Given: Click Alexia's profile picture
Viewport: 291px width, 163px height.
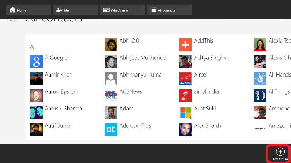Looking at the screenshot, I should pyautogui.click(x=260, y=45).
